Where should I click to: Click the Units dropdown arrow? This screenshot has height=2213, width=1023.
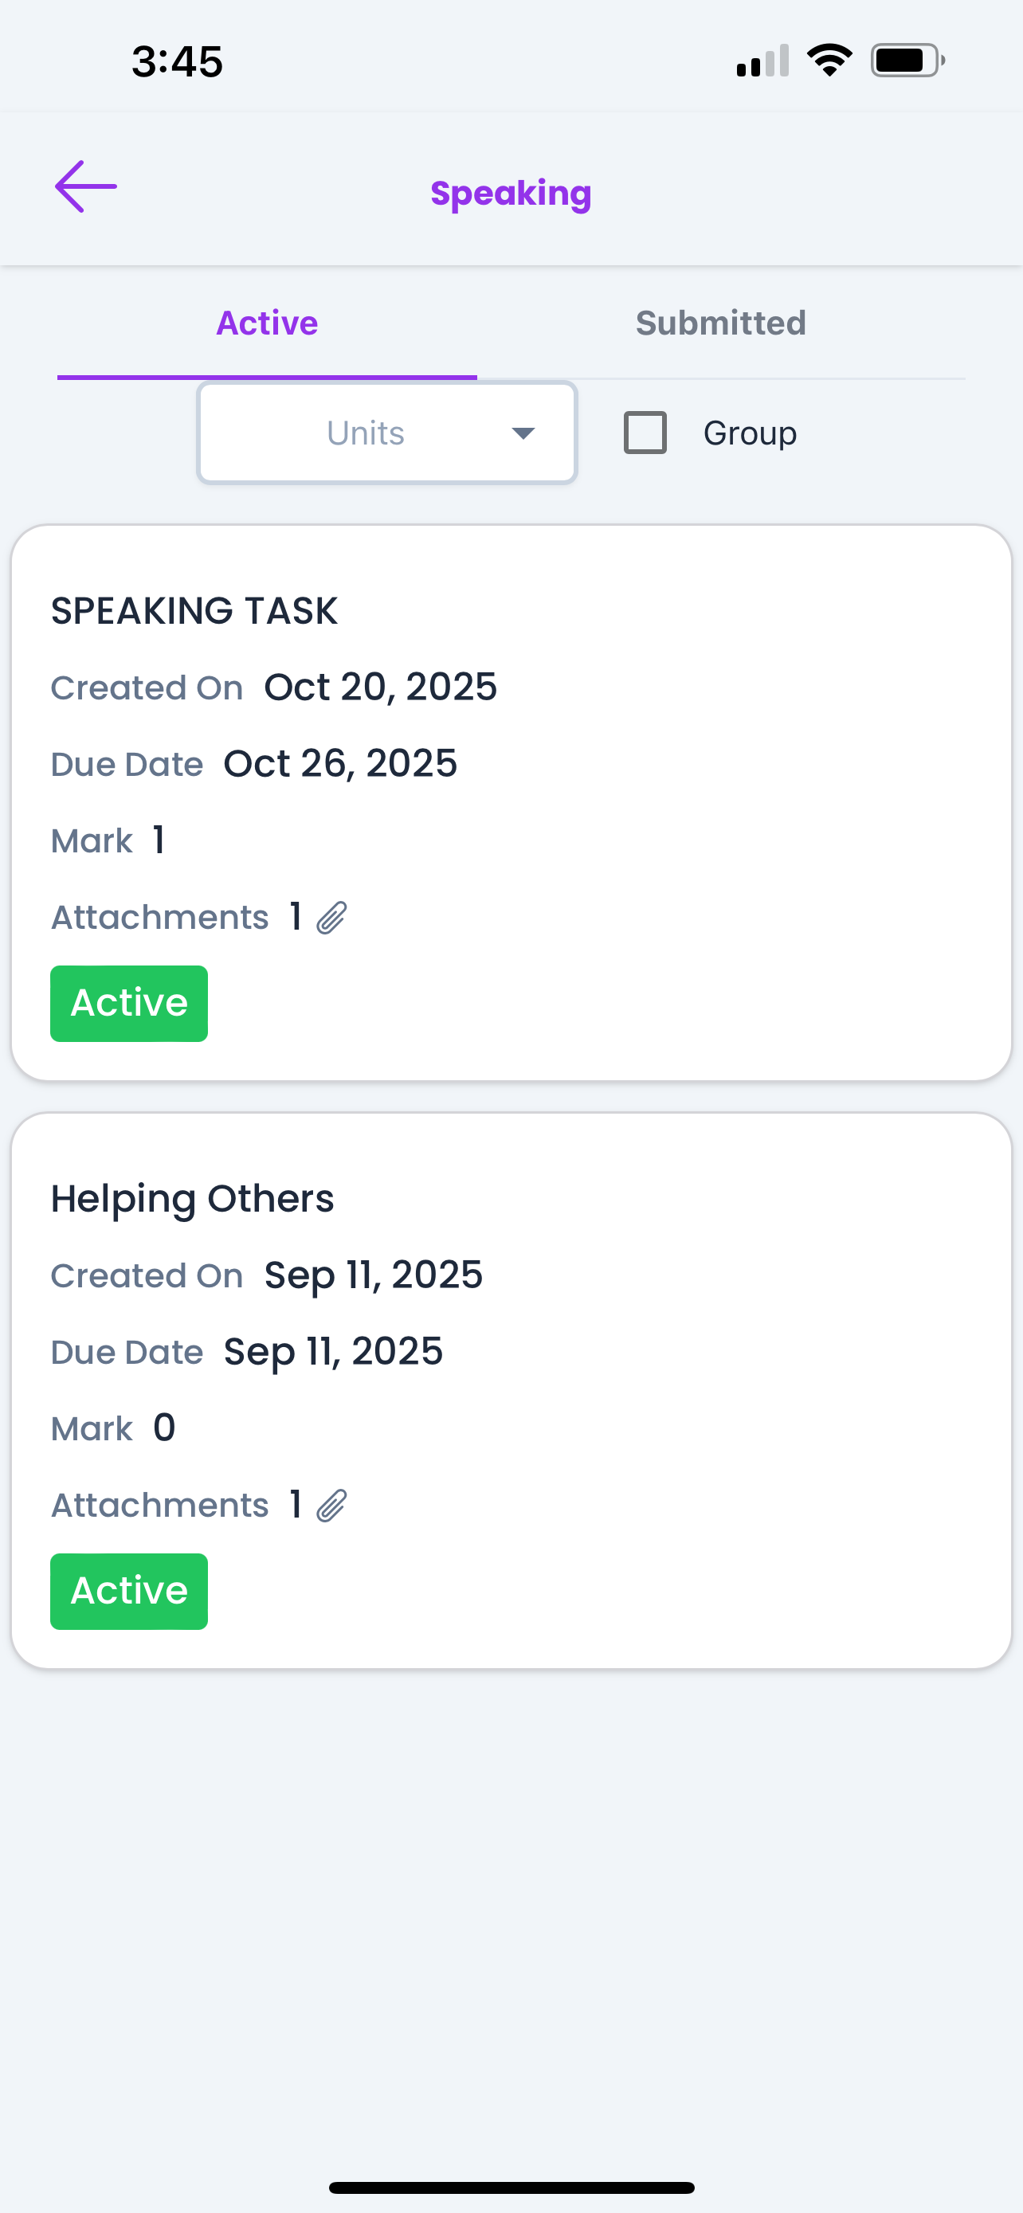pos(523,433)
